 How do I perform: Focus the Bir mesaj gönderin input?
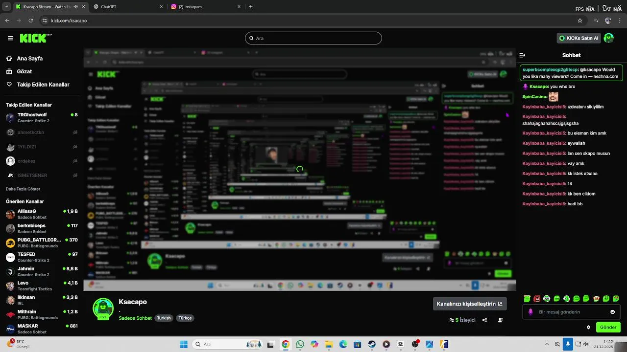point(571,312)
